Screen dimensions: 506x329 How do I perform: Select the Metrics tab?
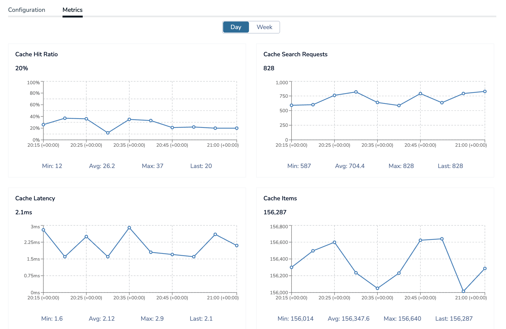pyautogui.click(x=72, y=10)
